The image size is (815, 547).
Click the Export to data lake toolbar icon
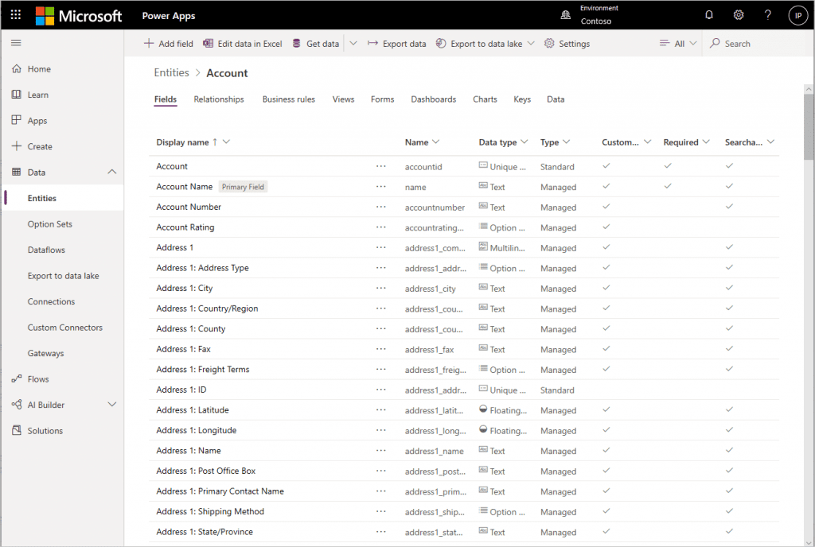[x=441, y=43]
